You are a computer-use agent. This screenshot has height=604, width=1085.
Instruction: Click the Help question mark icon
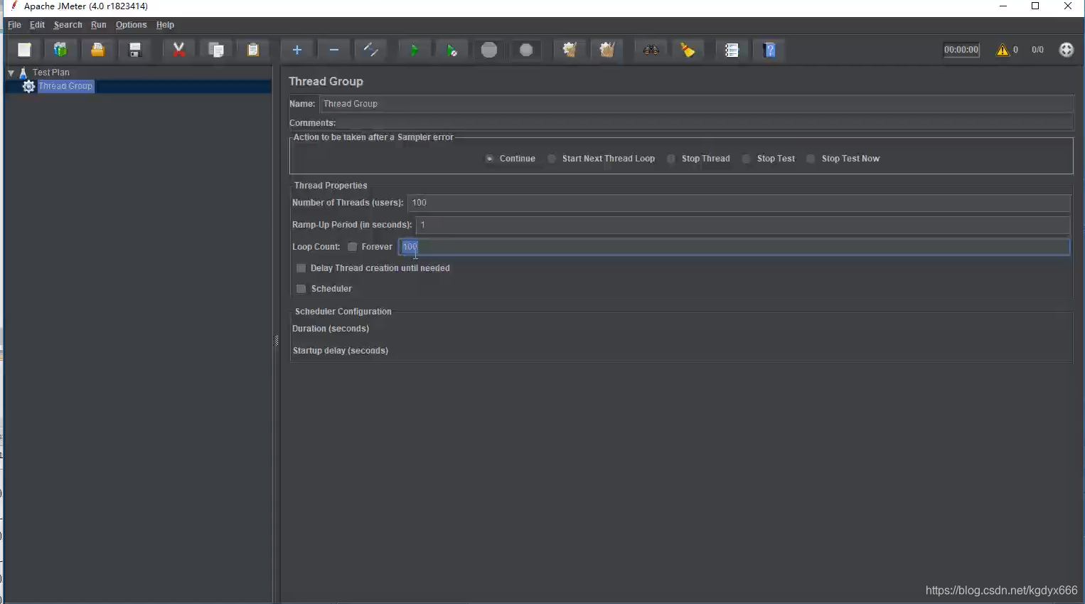click(x=769, y=50)
